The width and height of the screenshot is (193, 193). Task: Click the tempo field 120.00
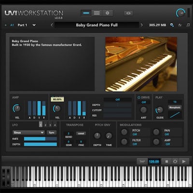(x=154, y=161)
